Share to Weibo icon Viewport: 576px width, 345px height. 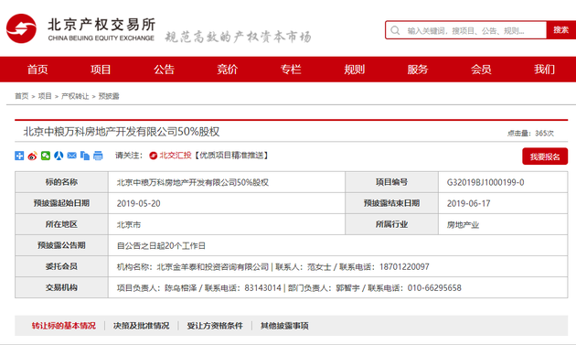tap(32, 156)
